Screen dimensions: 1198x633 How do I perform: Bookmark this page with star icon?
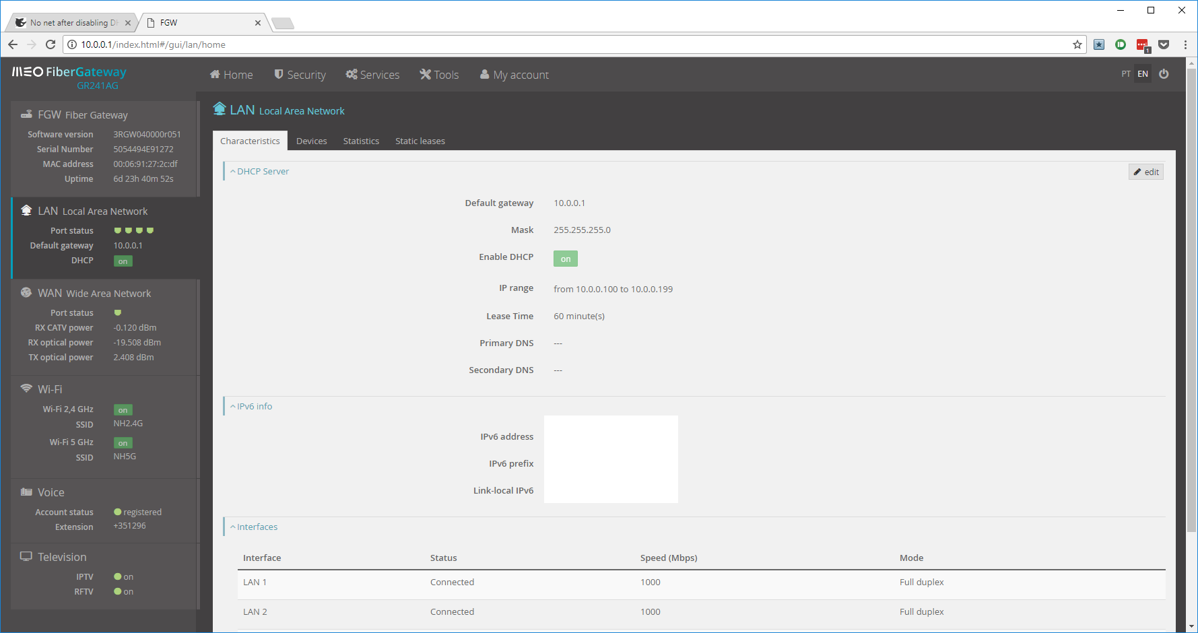(1077, 44)
